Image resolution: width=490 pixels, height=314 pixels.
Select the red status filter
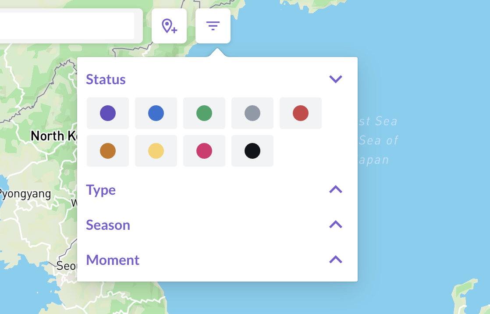click(x=300, y=113)
